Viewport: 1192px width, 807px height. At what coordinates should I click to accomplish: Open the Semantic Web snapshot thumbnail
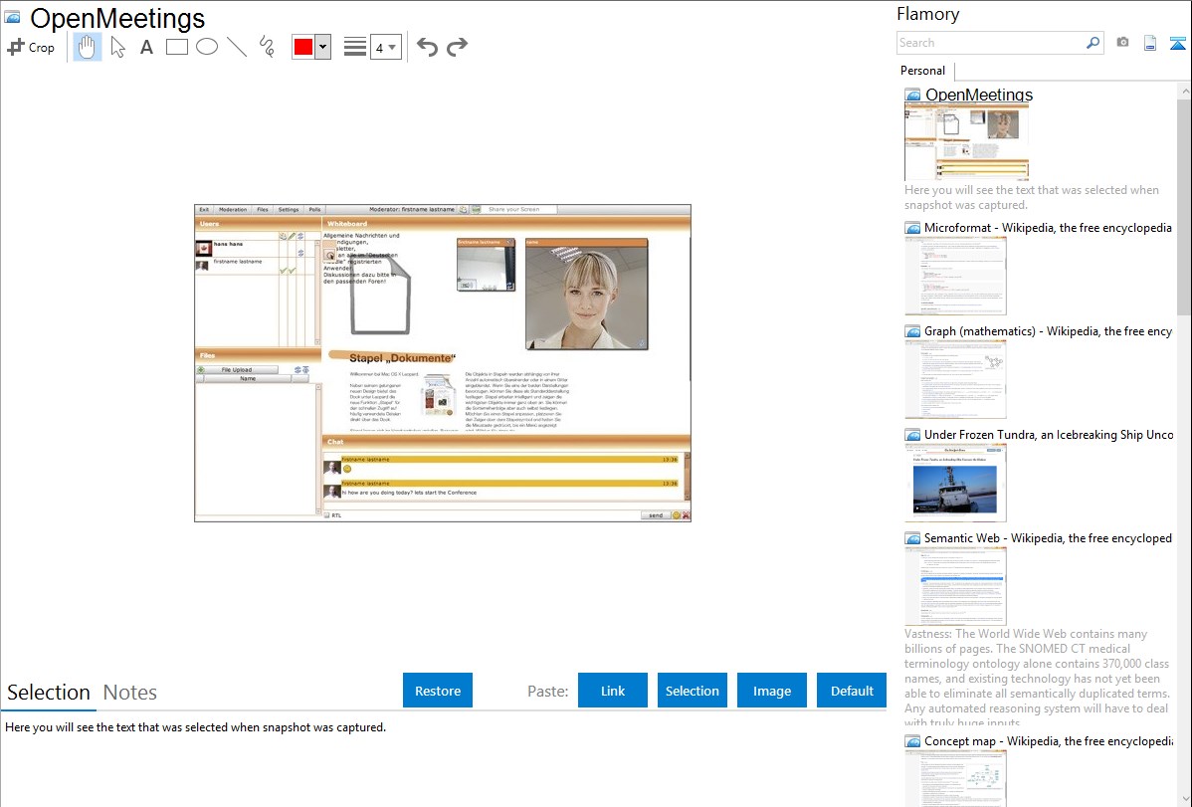[955, 585]
